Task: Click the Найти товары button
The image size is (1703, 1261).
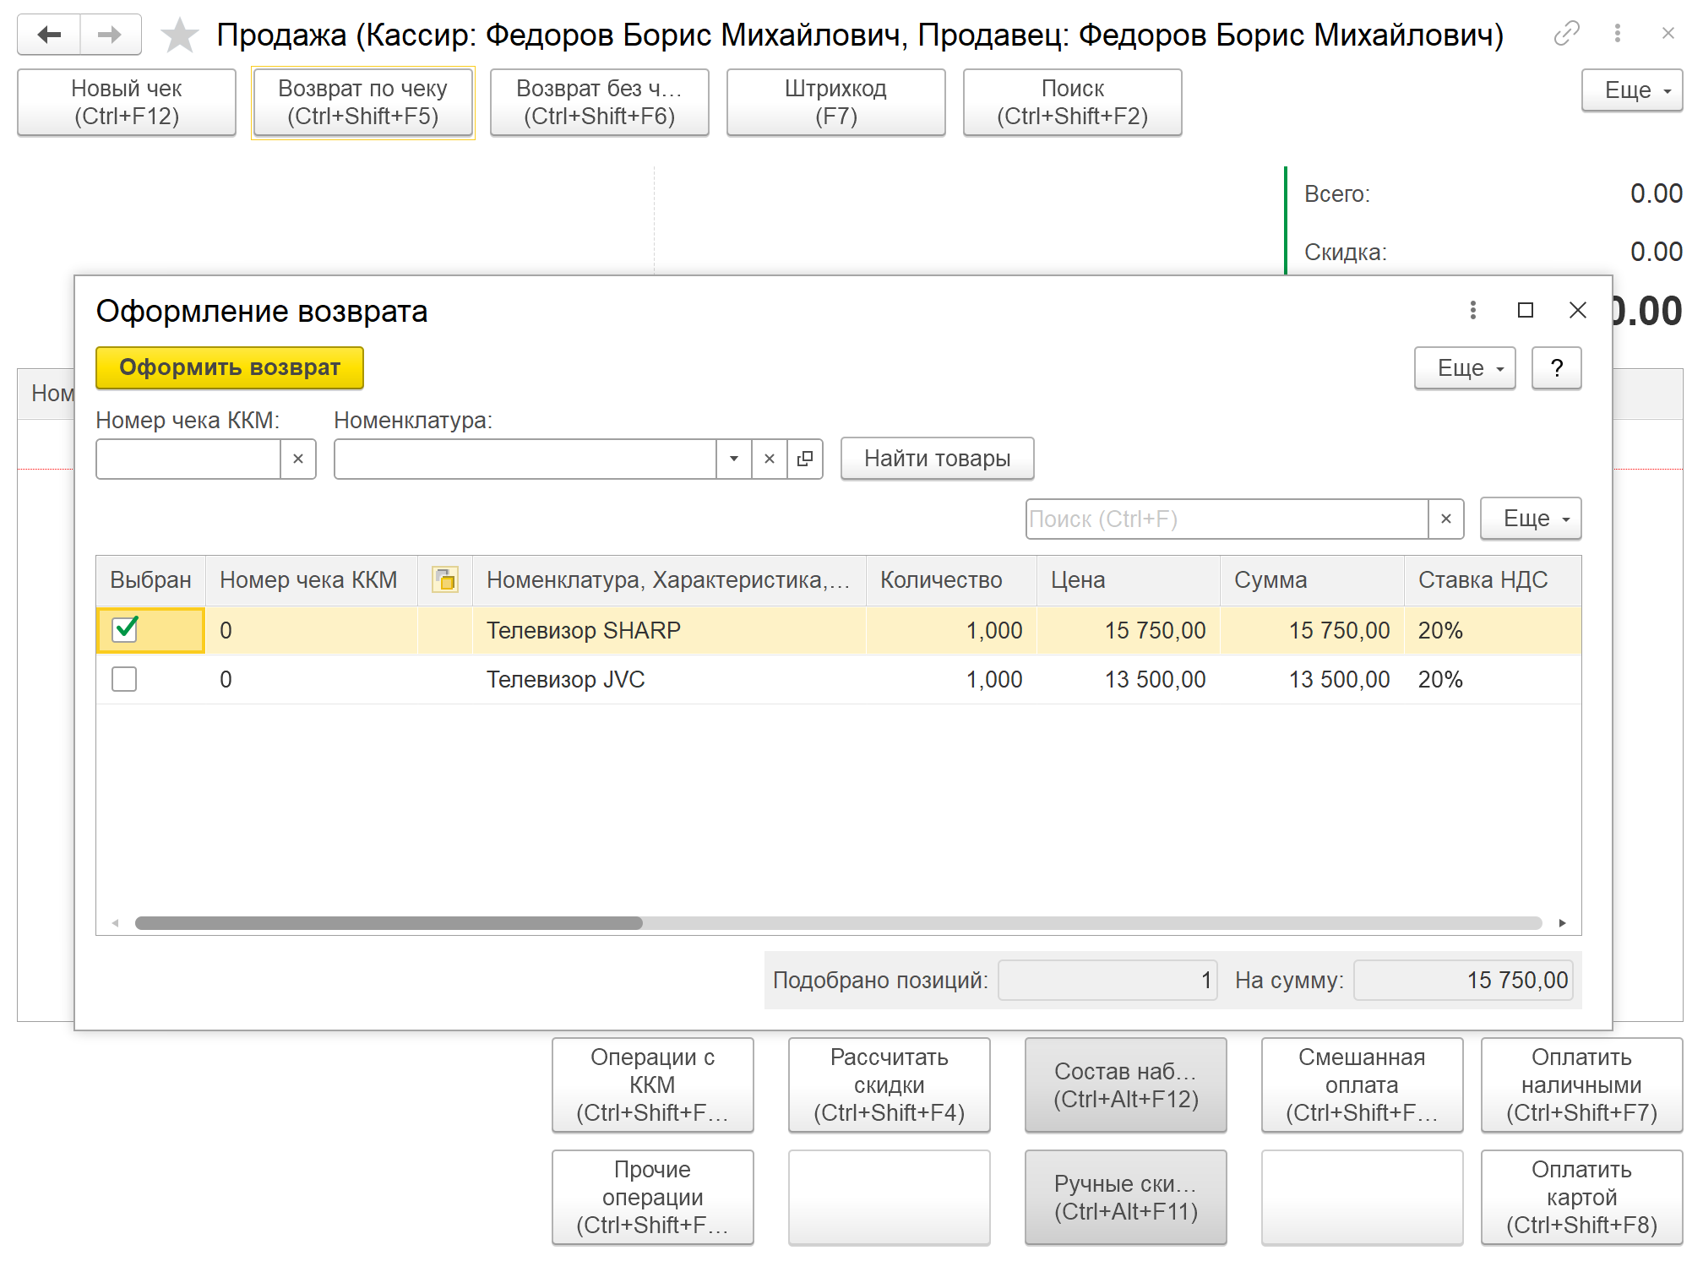Action: tap(936, 459)
